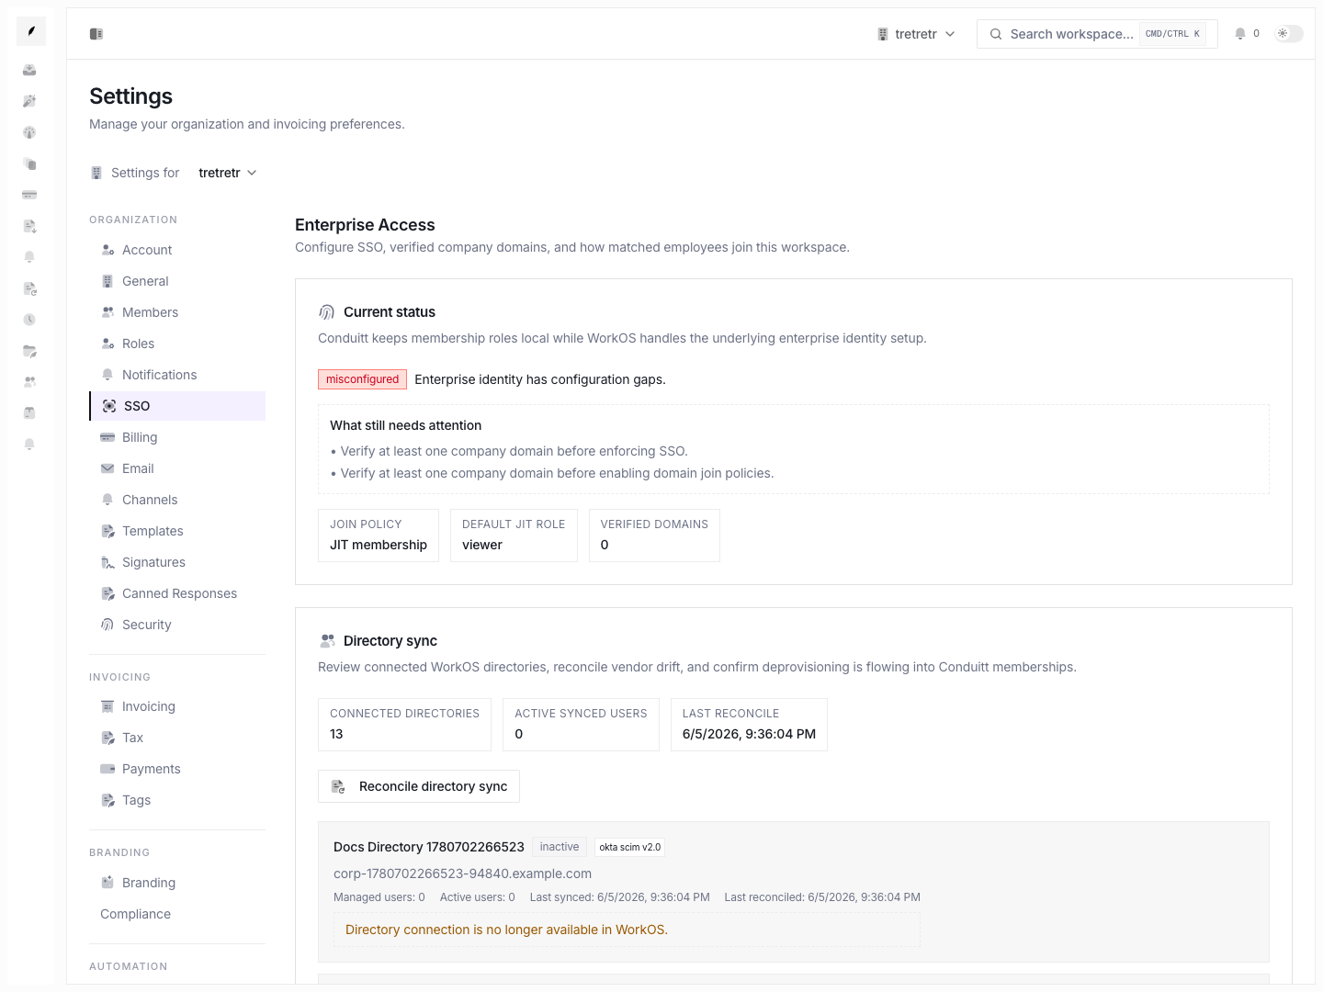
Task: Open notifications bell beside the 0 counter
Action: click(1240, 34)
